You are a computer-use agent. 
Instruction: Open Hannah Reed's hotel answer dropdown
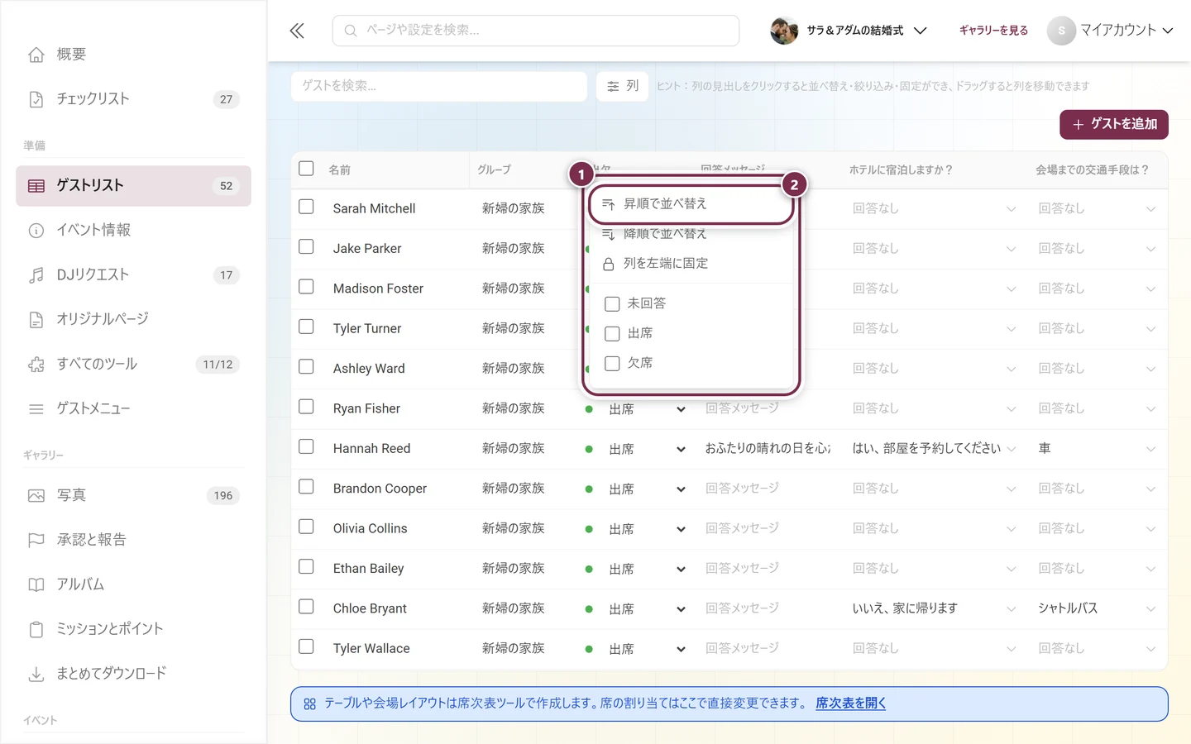click(934, 449)
